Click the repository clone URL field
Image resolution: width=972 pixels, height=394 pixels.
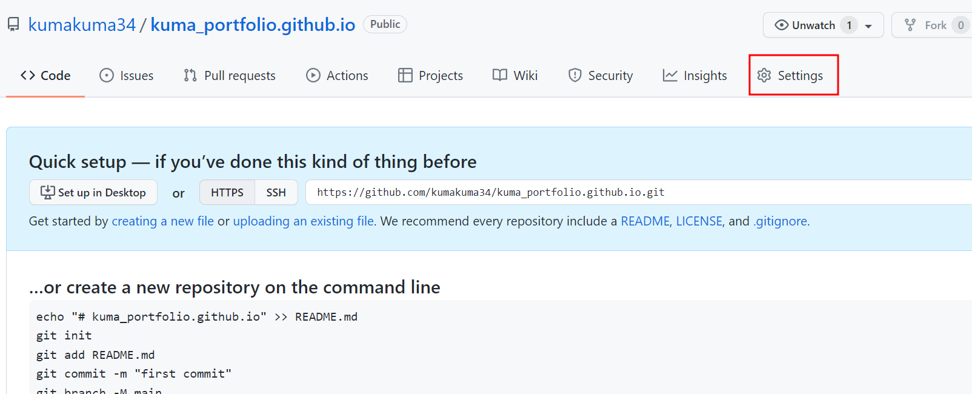pos(639,192)
